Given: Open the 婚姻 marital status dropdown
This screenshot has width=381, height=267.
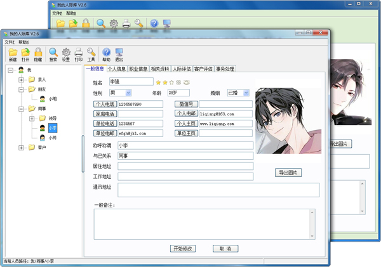Looking at the screenshot, I should click(x=246, y=93).
